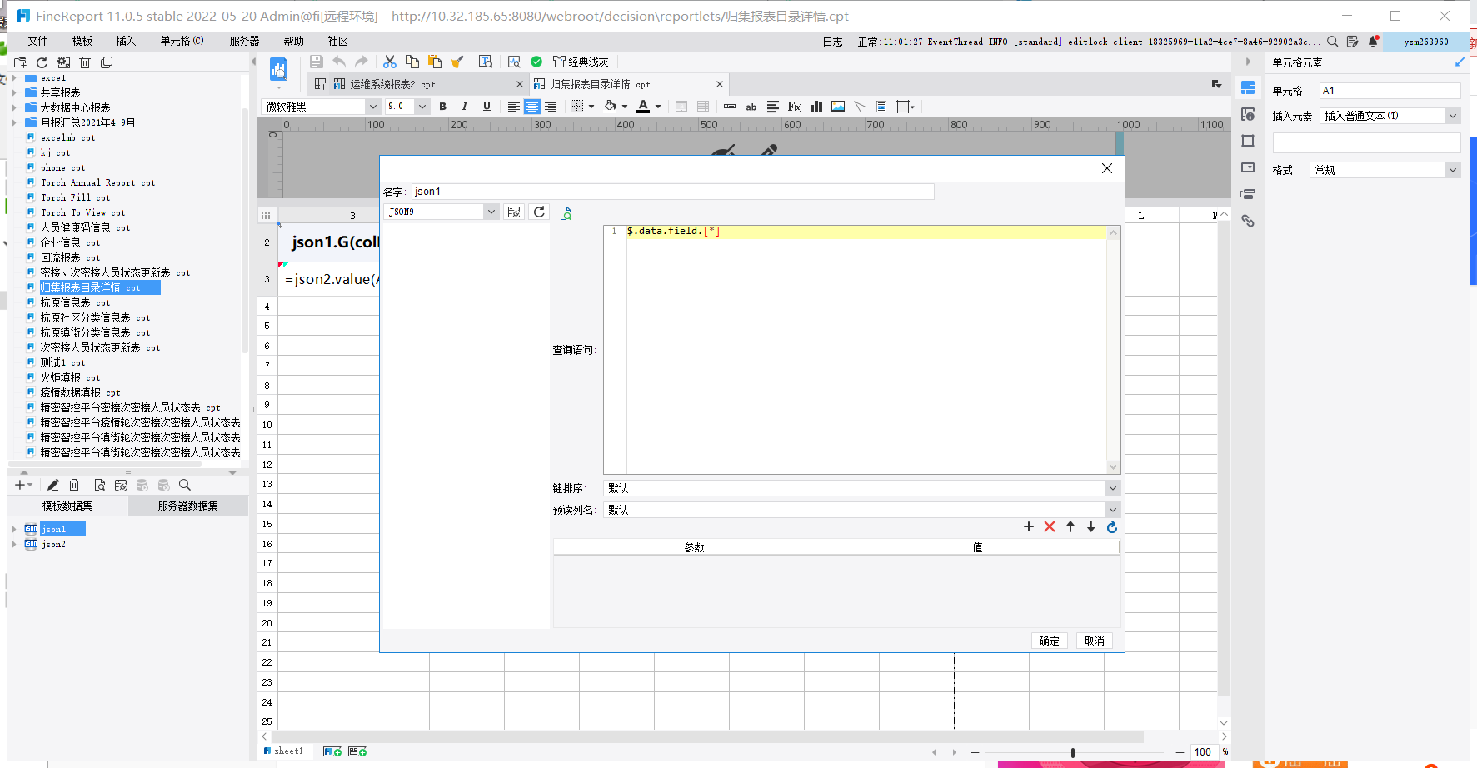Click the merge cells icon
This screenshot has width=1477, height=768.
pos(681,107)
